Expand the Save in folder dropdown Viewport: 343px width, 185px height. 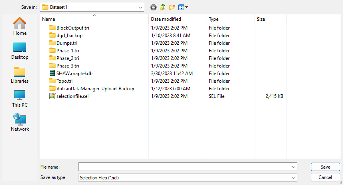[140, 7]
